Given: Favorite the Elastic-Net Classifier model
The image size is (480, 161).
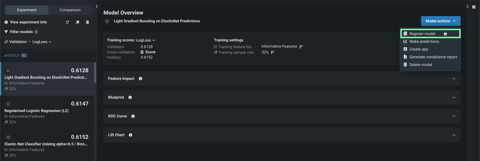Looking at the screenshot, I should tap(8, 137).
